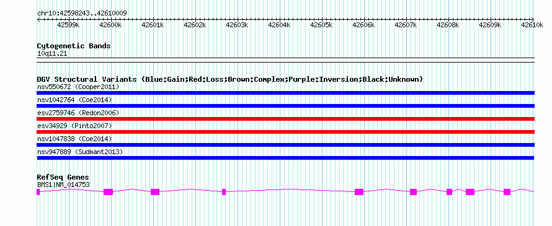Click the blue gain bar under nsv550672

tap(286, 93)
